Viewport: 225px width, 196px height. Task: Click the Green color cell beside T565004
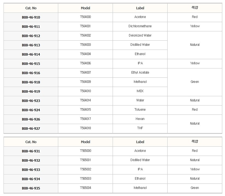pyautogui.click(x=195, y=188)
